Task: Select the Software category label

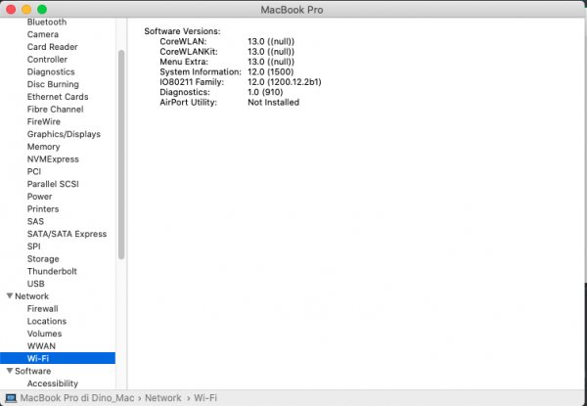Action: [32, 371]
